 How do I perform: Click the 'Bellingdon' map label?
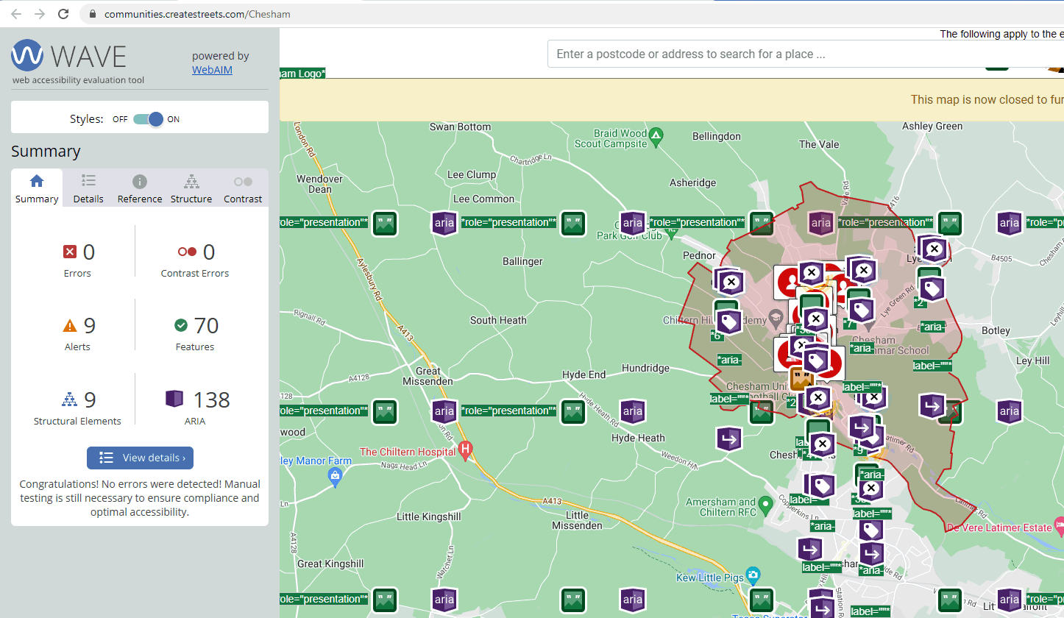point(717,136)
